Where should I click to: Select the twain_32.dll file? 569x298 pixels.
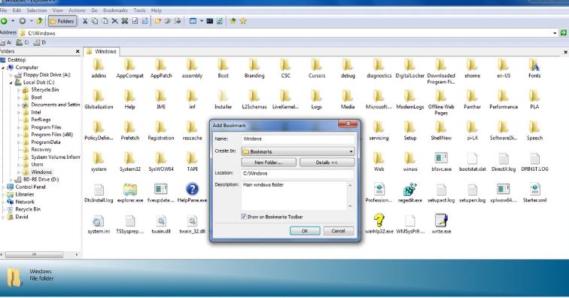pos(192,224)
